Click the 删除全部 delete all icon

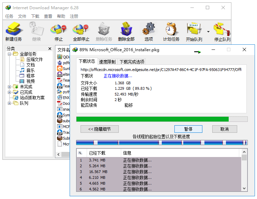coord(126,29)
